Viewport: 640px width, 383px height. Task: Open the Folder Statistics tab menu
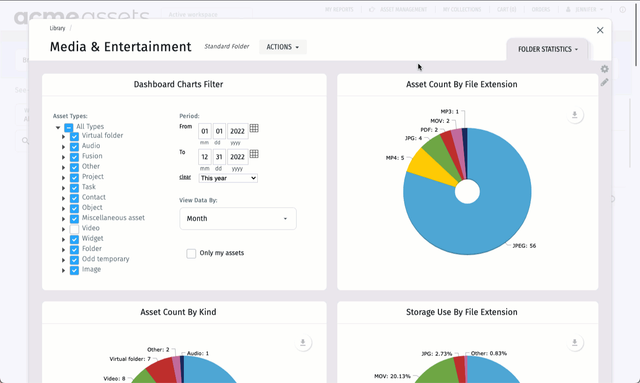click(x=547, y=50)
